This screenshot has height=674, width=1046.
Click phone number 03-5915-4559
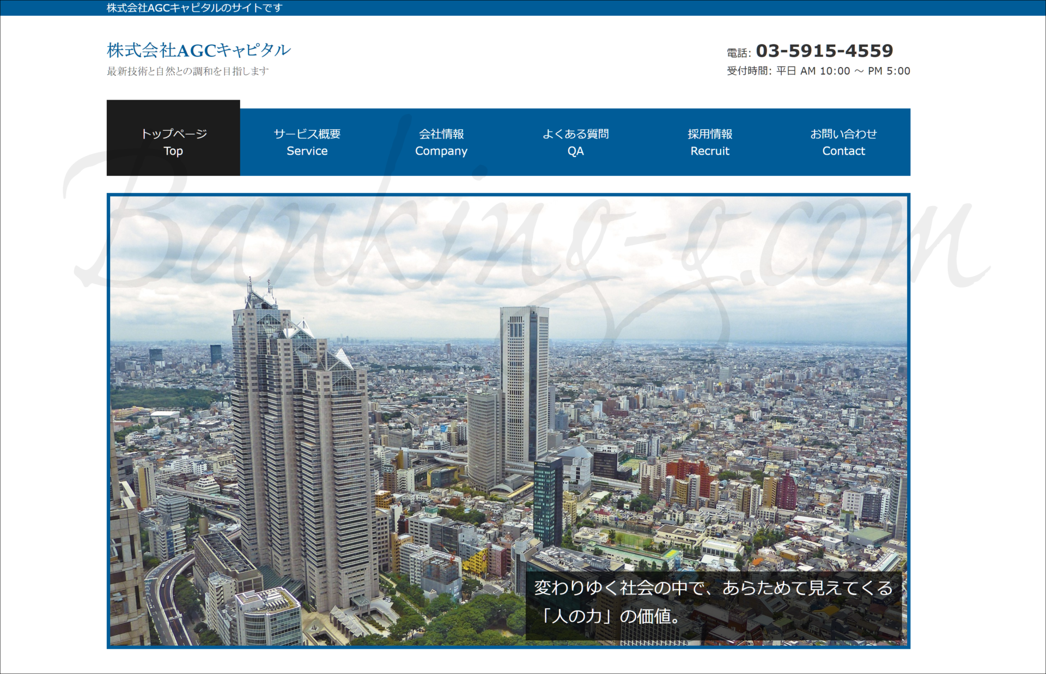tap(824, 51)
